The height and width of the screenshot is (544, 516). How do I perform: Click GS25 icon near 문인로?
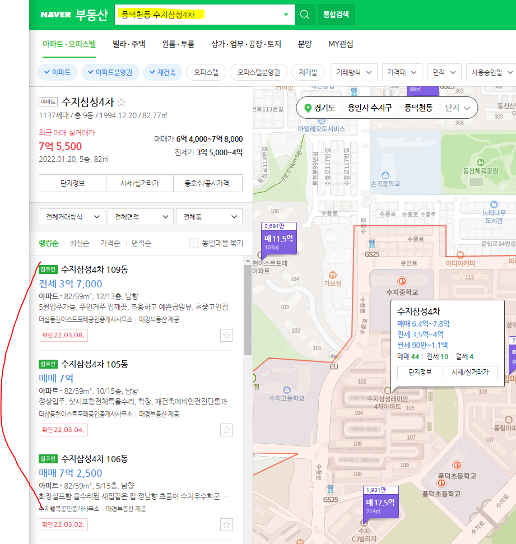[371, 243]
